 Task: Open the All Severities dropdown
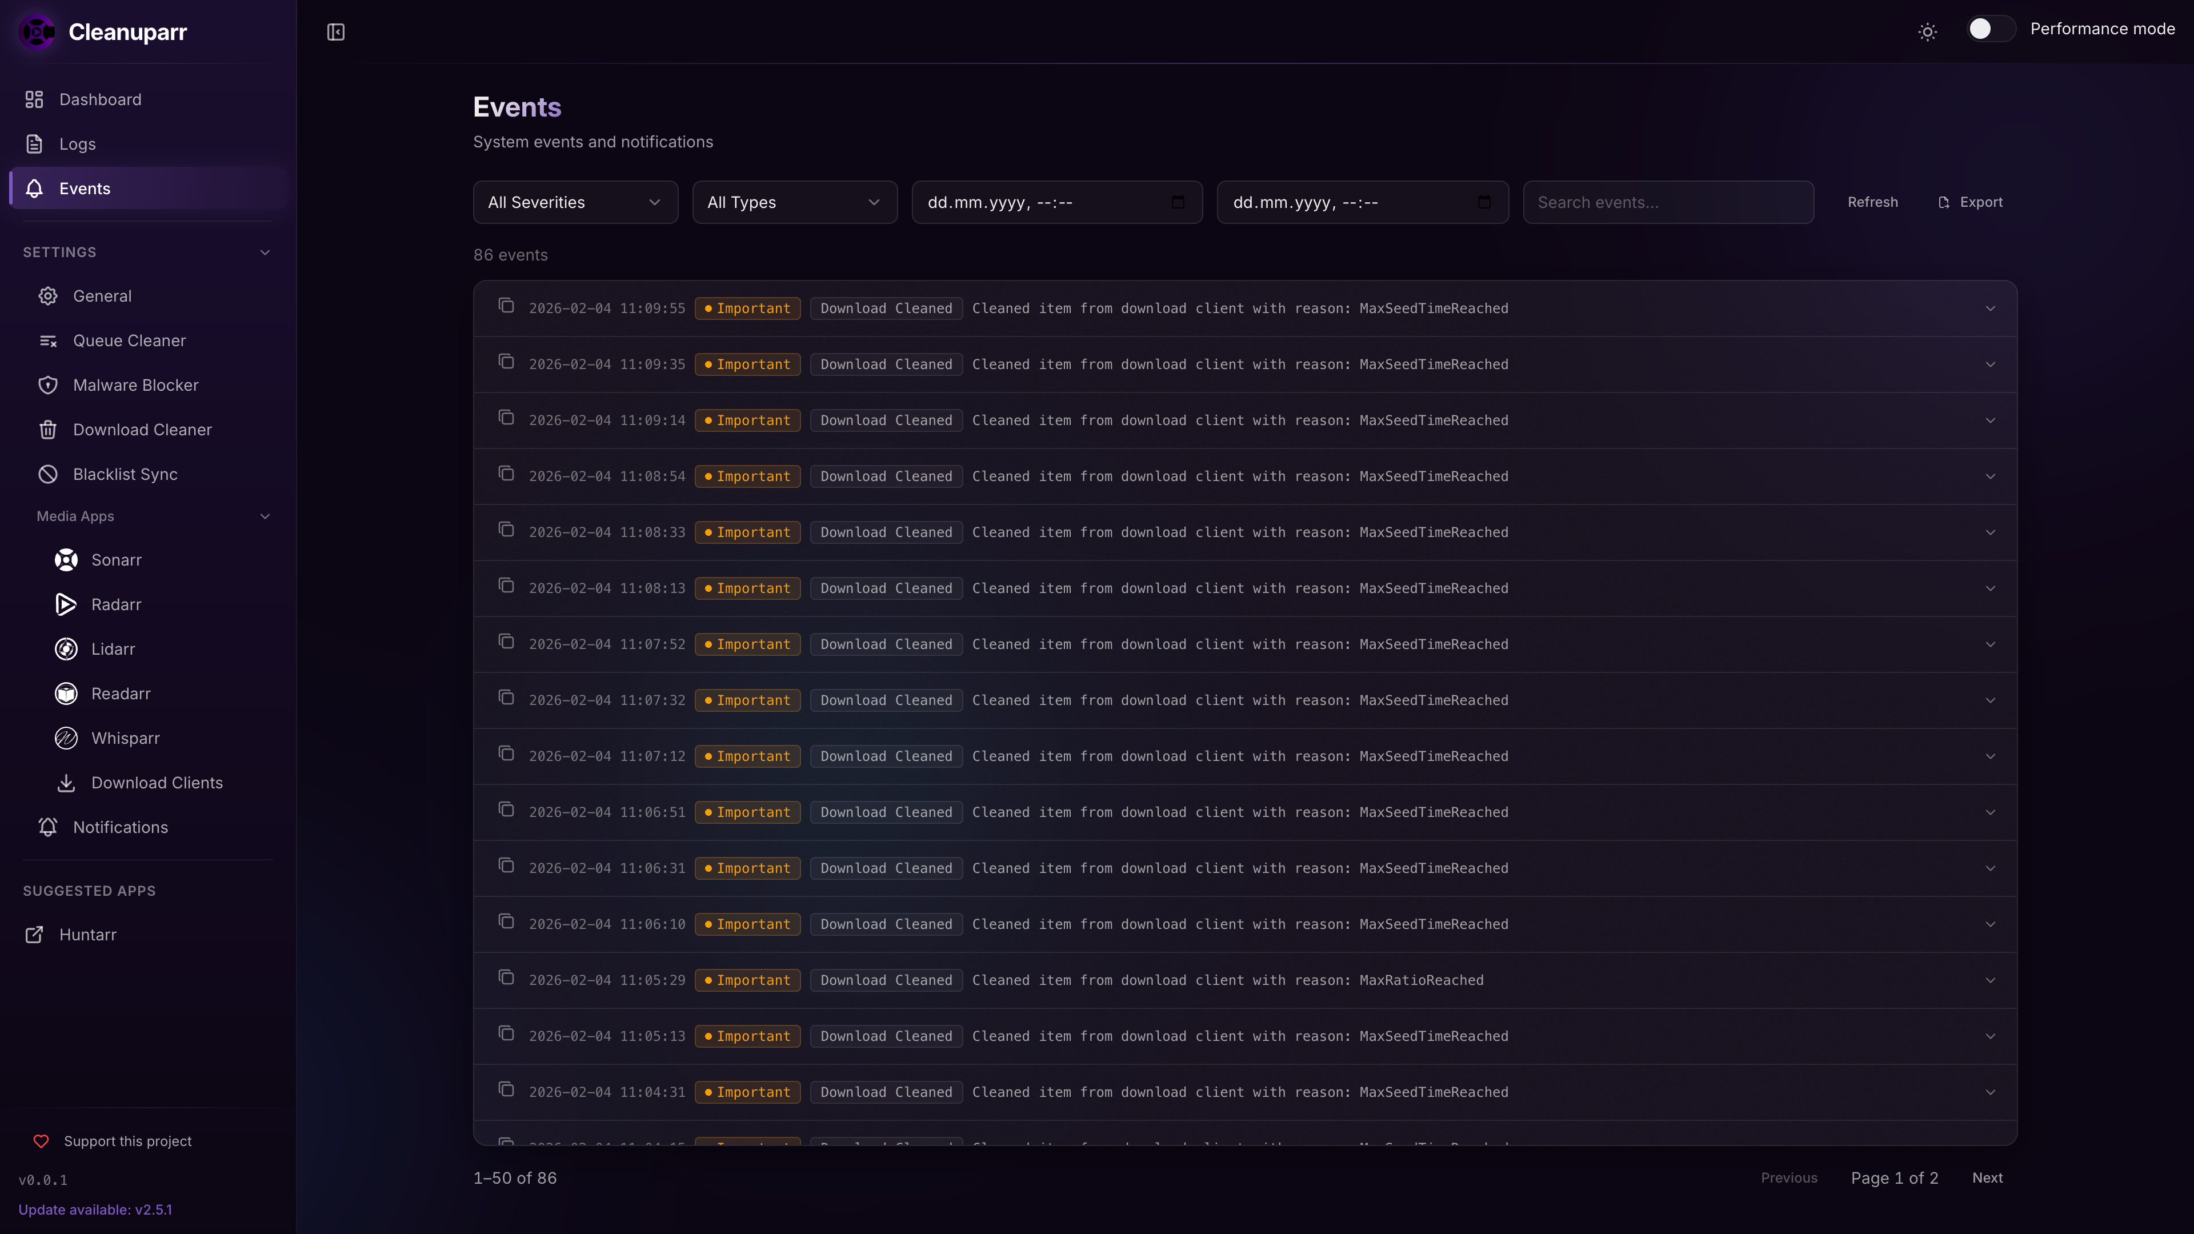coord(576,202)
